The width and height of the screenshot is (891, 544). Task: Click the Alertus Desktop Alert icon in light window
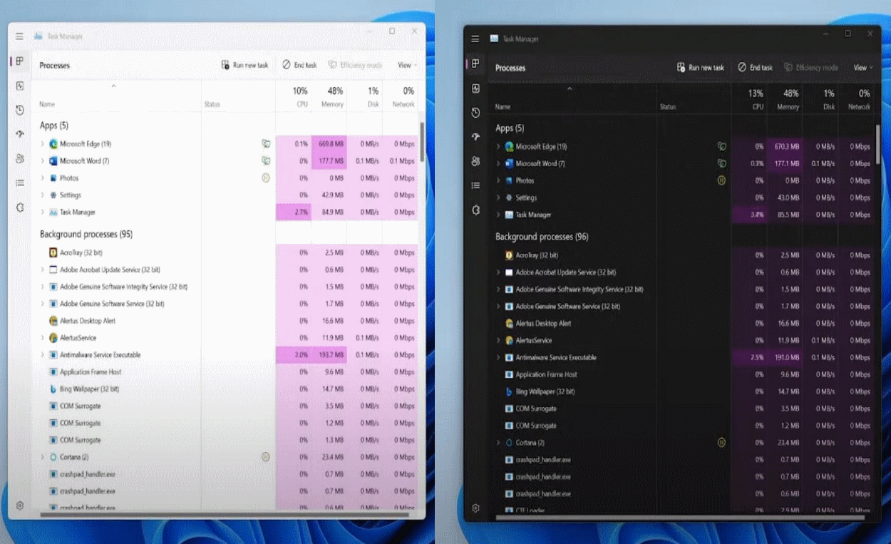(x=53, y=321)
